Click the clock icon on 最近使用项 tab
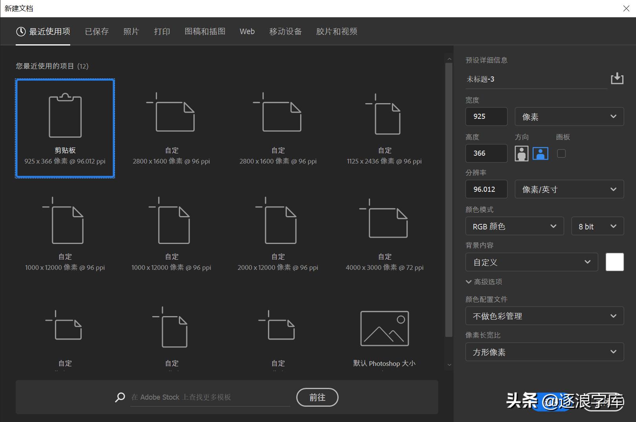 [x=21, y=31]
